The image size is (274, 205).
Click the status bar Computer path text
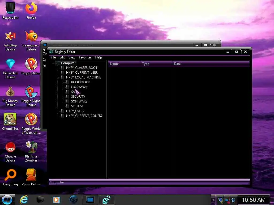coord(57,182)
